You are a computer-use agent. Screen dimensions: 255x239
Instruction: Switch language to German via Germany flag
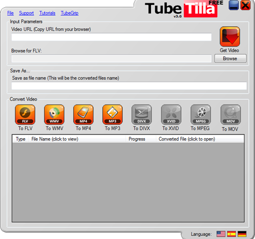242,234
